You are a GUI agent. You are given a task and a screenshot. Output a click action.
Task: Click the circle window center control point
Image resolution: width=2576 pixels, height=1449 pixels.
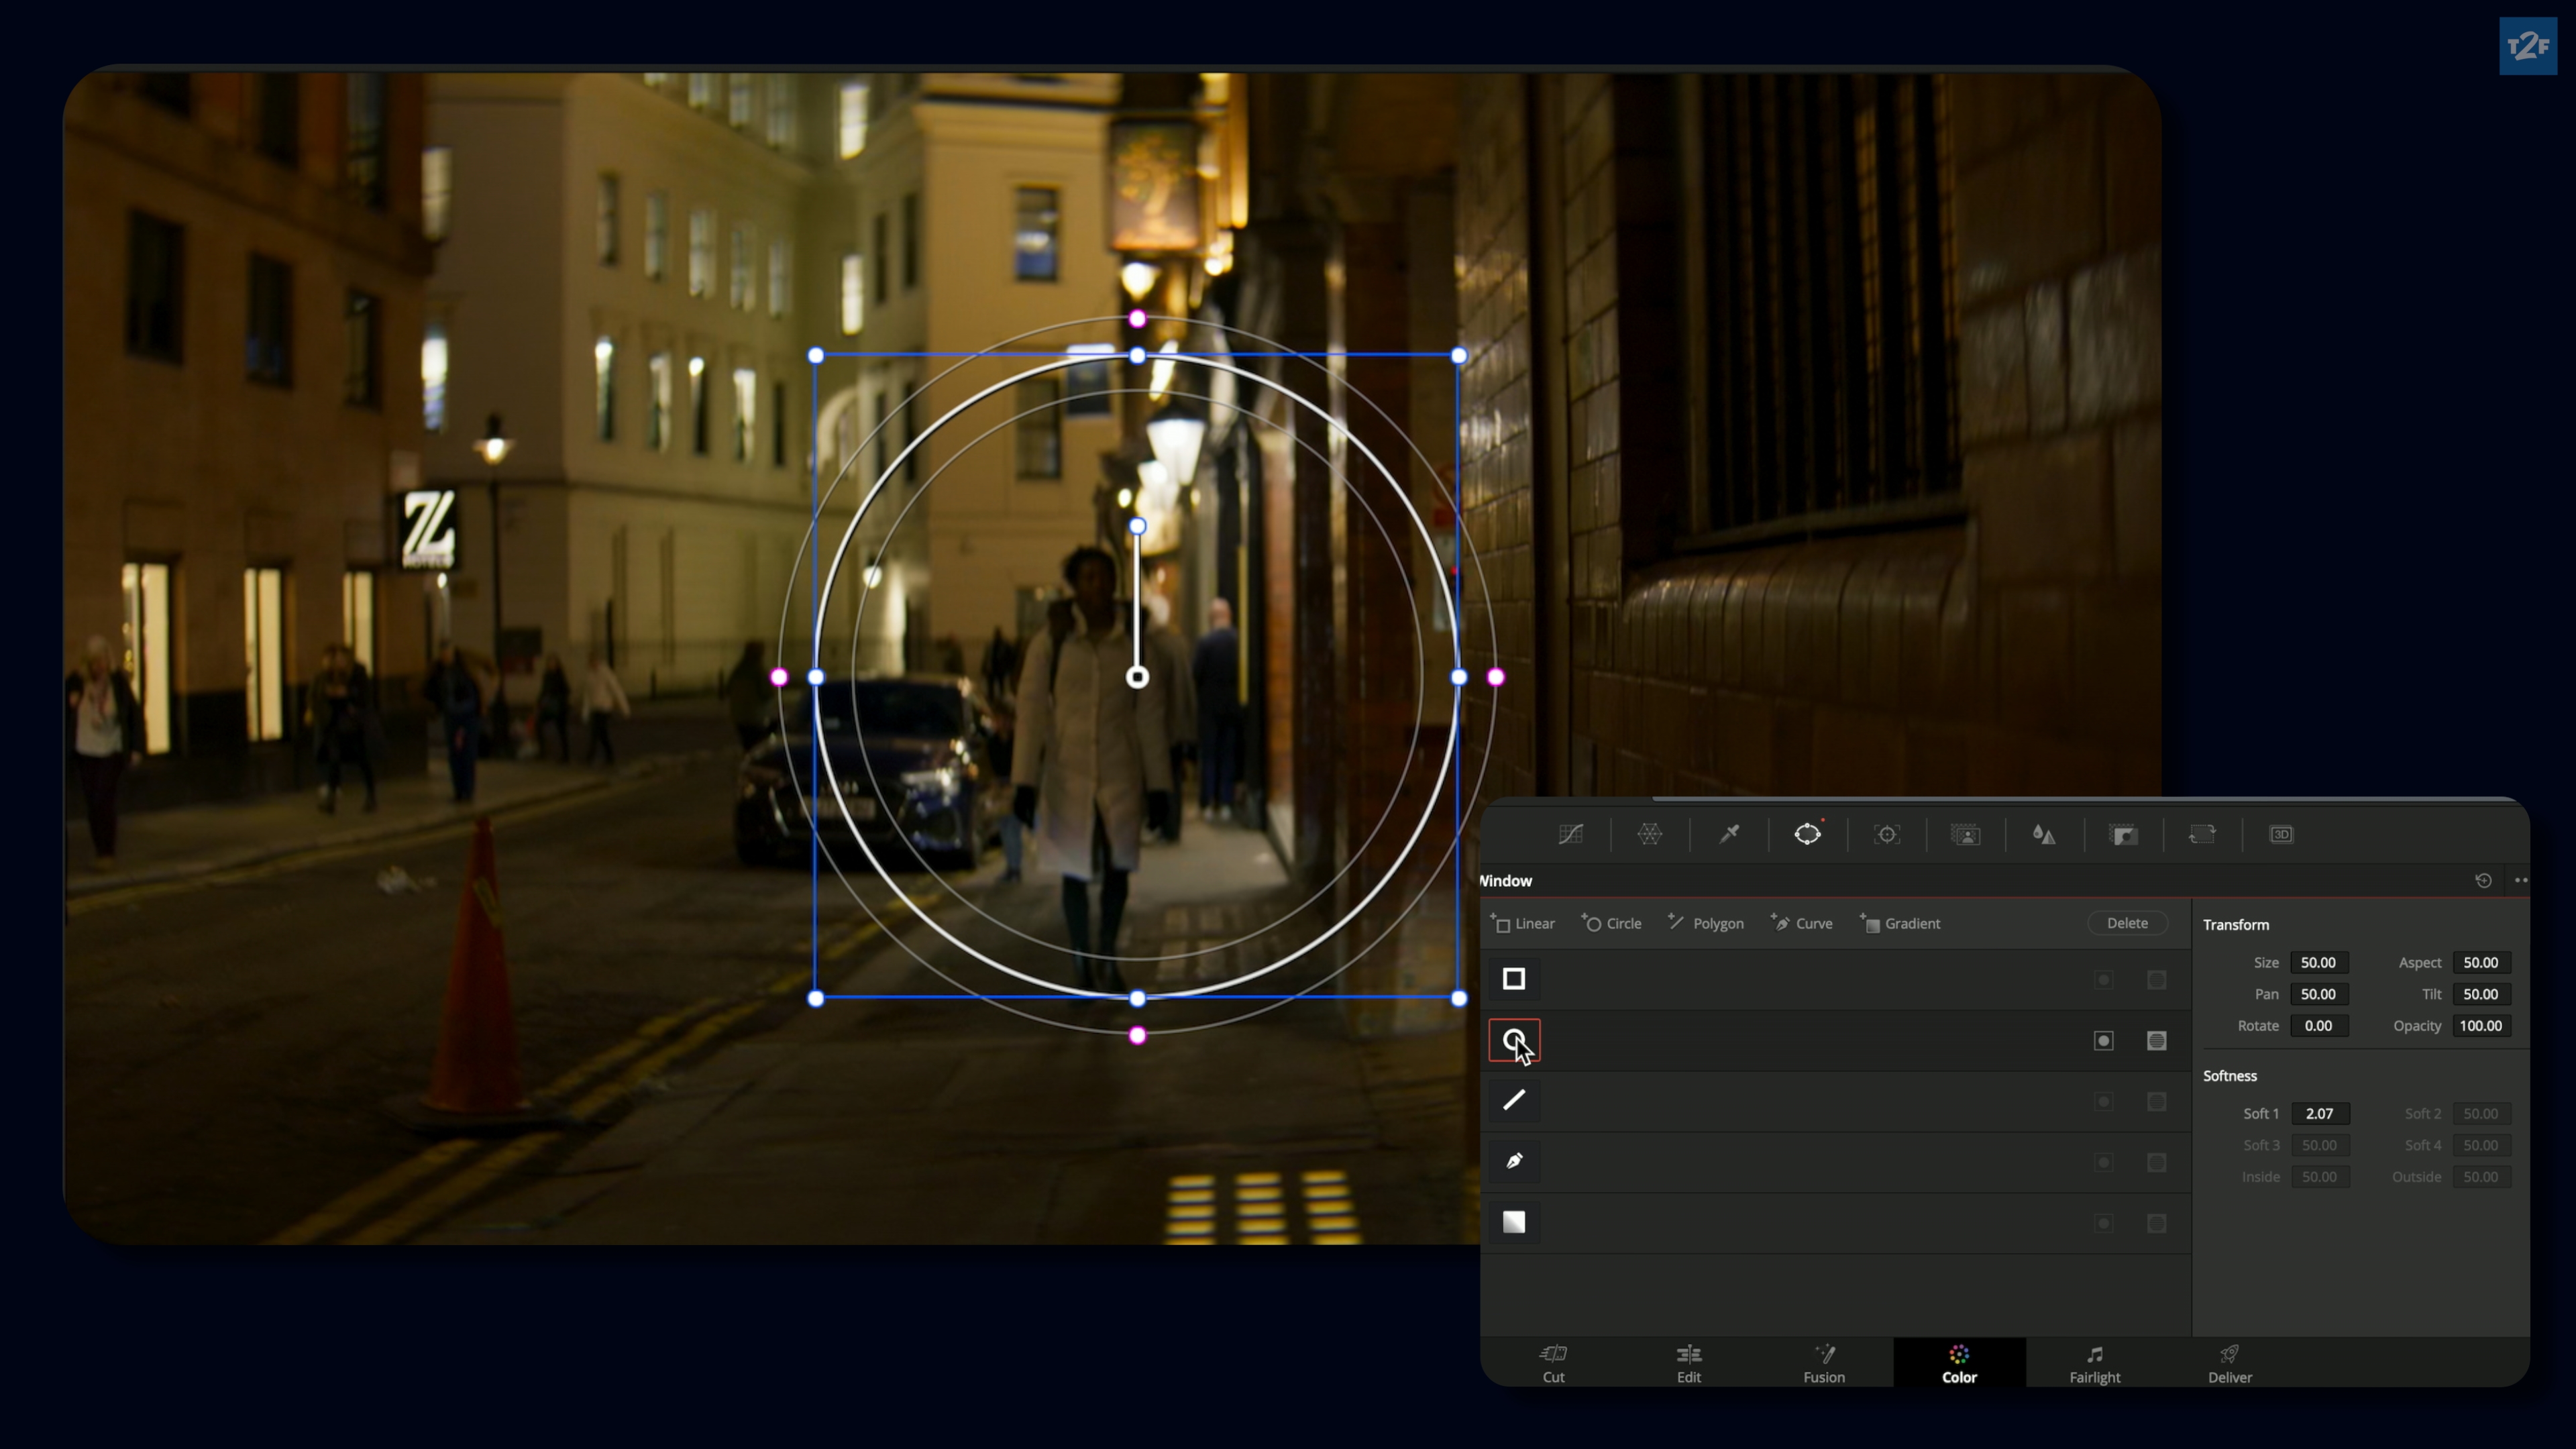[1137, 678]
